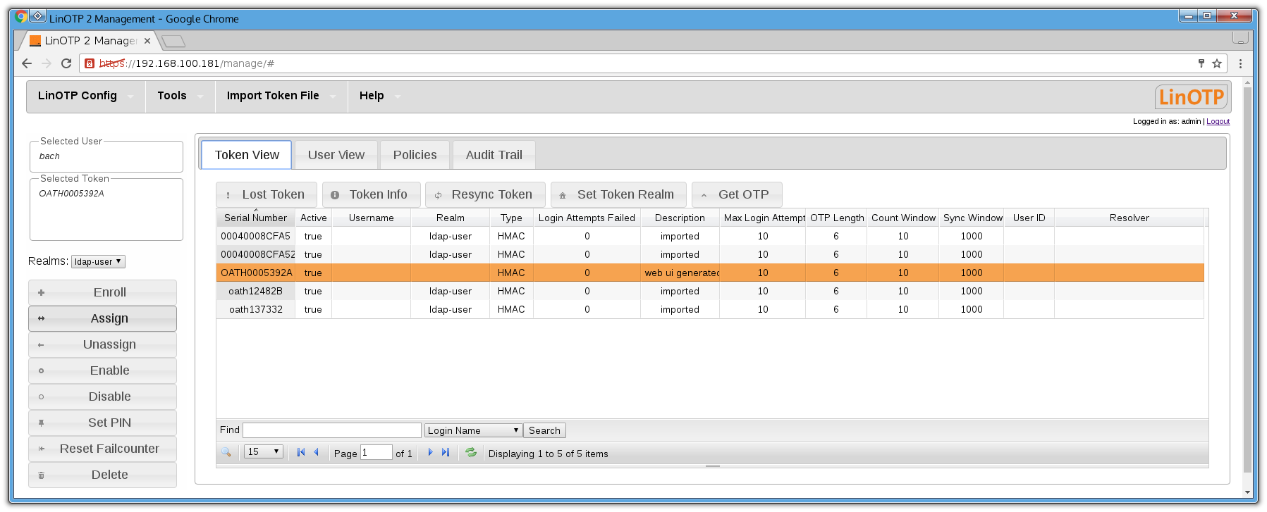Go to previous page of tokens
Viewport: 1267px width, 512px height.
pos(317,452)
